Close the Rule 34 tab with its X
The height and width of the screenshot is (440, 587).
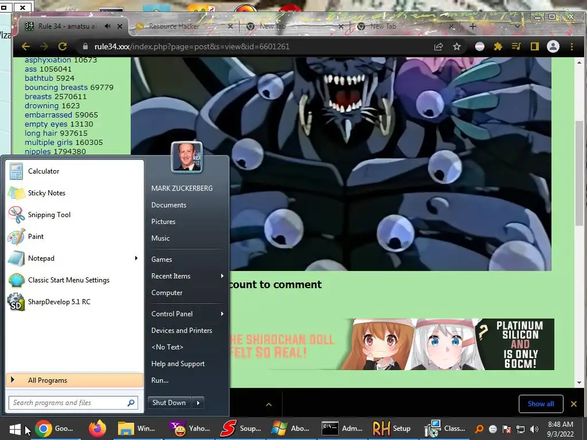(120, 26)
